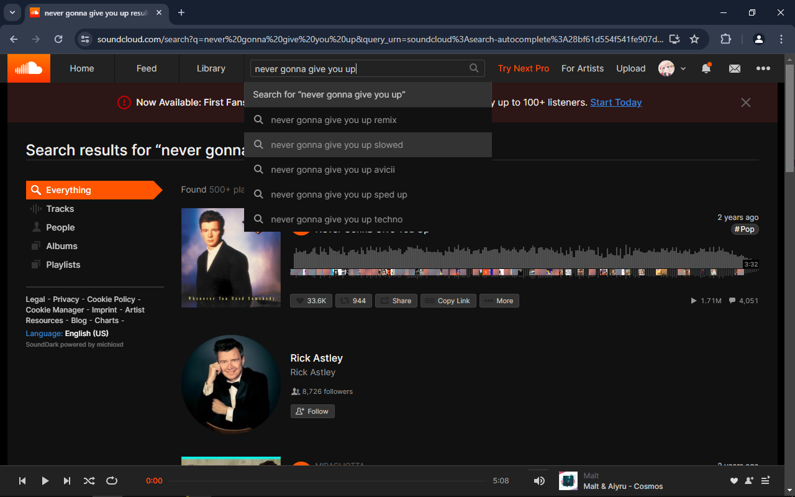The height and width of the screenshot is (497, 795).
Task: Click the #Pop tag on the first track
Action: [745, 229]
